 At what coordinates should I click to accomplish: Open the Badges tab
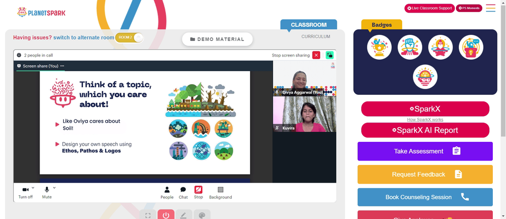coord(382,25)
